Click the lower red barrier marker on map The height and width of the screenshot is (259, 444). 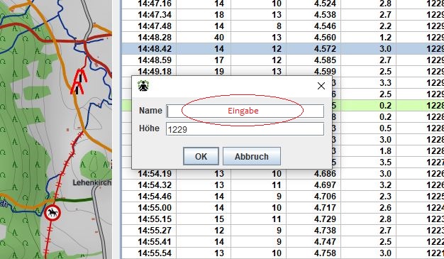77,88
